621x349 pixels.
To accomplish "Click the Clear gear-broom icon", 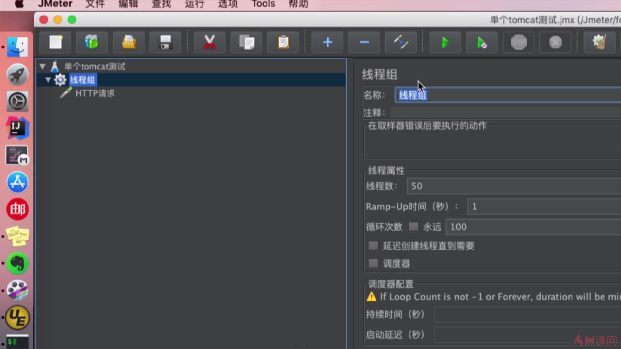I will [599, 42].
